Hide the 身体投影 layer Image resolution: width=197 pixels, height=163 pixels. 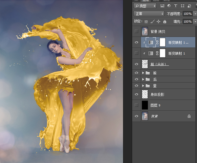136,94
